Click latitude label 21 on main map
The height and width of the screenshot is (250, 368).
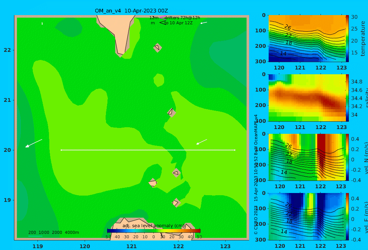point(7,100)
